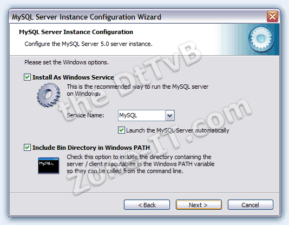Screen dimensions: 289x225
Task: Click the blue gear icon in the header banner
Action: pyautogui.click(x=261, y=39)
